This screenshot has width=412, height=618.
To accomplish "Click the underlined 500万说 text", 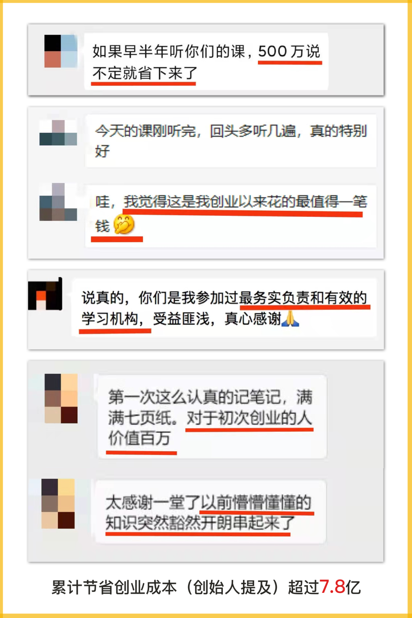I will click(x=290, y=52).
